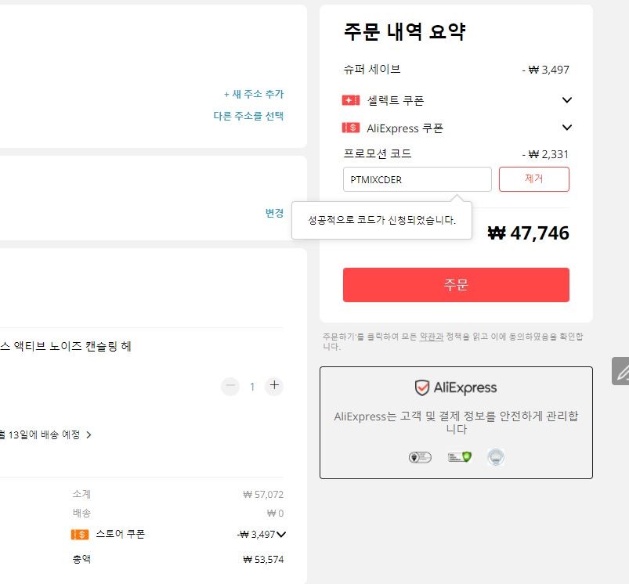Decrease item quantity with minus button
The image size is (629, 584).
tap(230, 386)
